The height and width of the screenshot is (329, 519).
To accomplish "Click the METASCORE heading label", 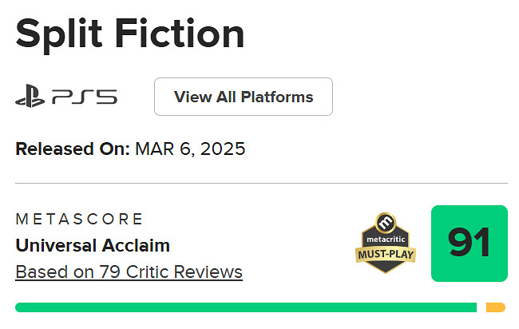I will pos(79,219).
